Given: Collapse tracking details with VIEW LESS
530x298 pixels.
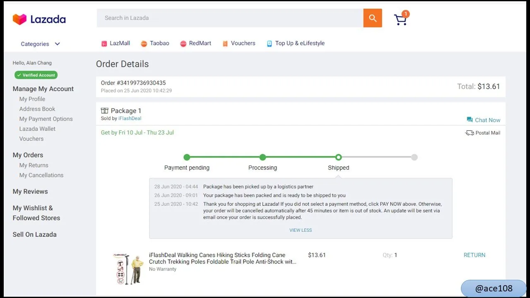Looking at the screenshot, I should click(301, 230).
